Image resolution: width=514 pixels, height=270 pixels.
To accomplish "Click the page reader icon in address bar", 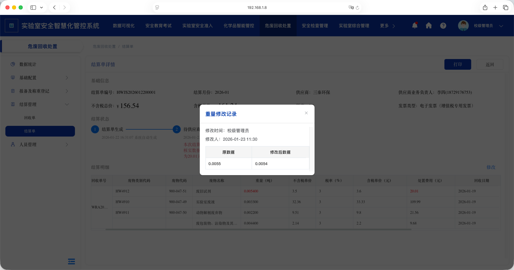I will 157,7.
